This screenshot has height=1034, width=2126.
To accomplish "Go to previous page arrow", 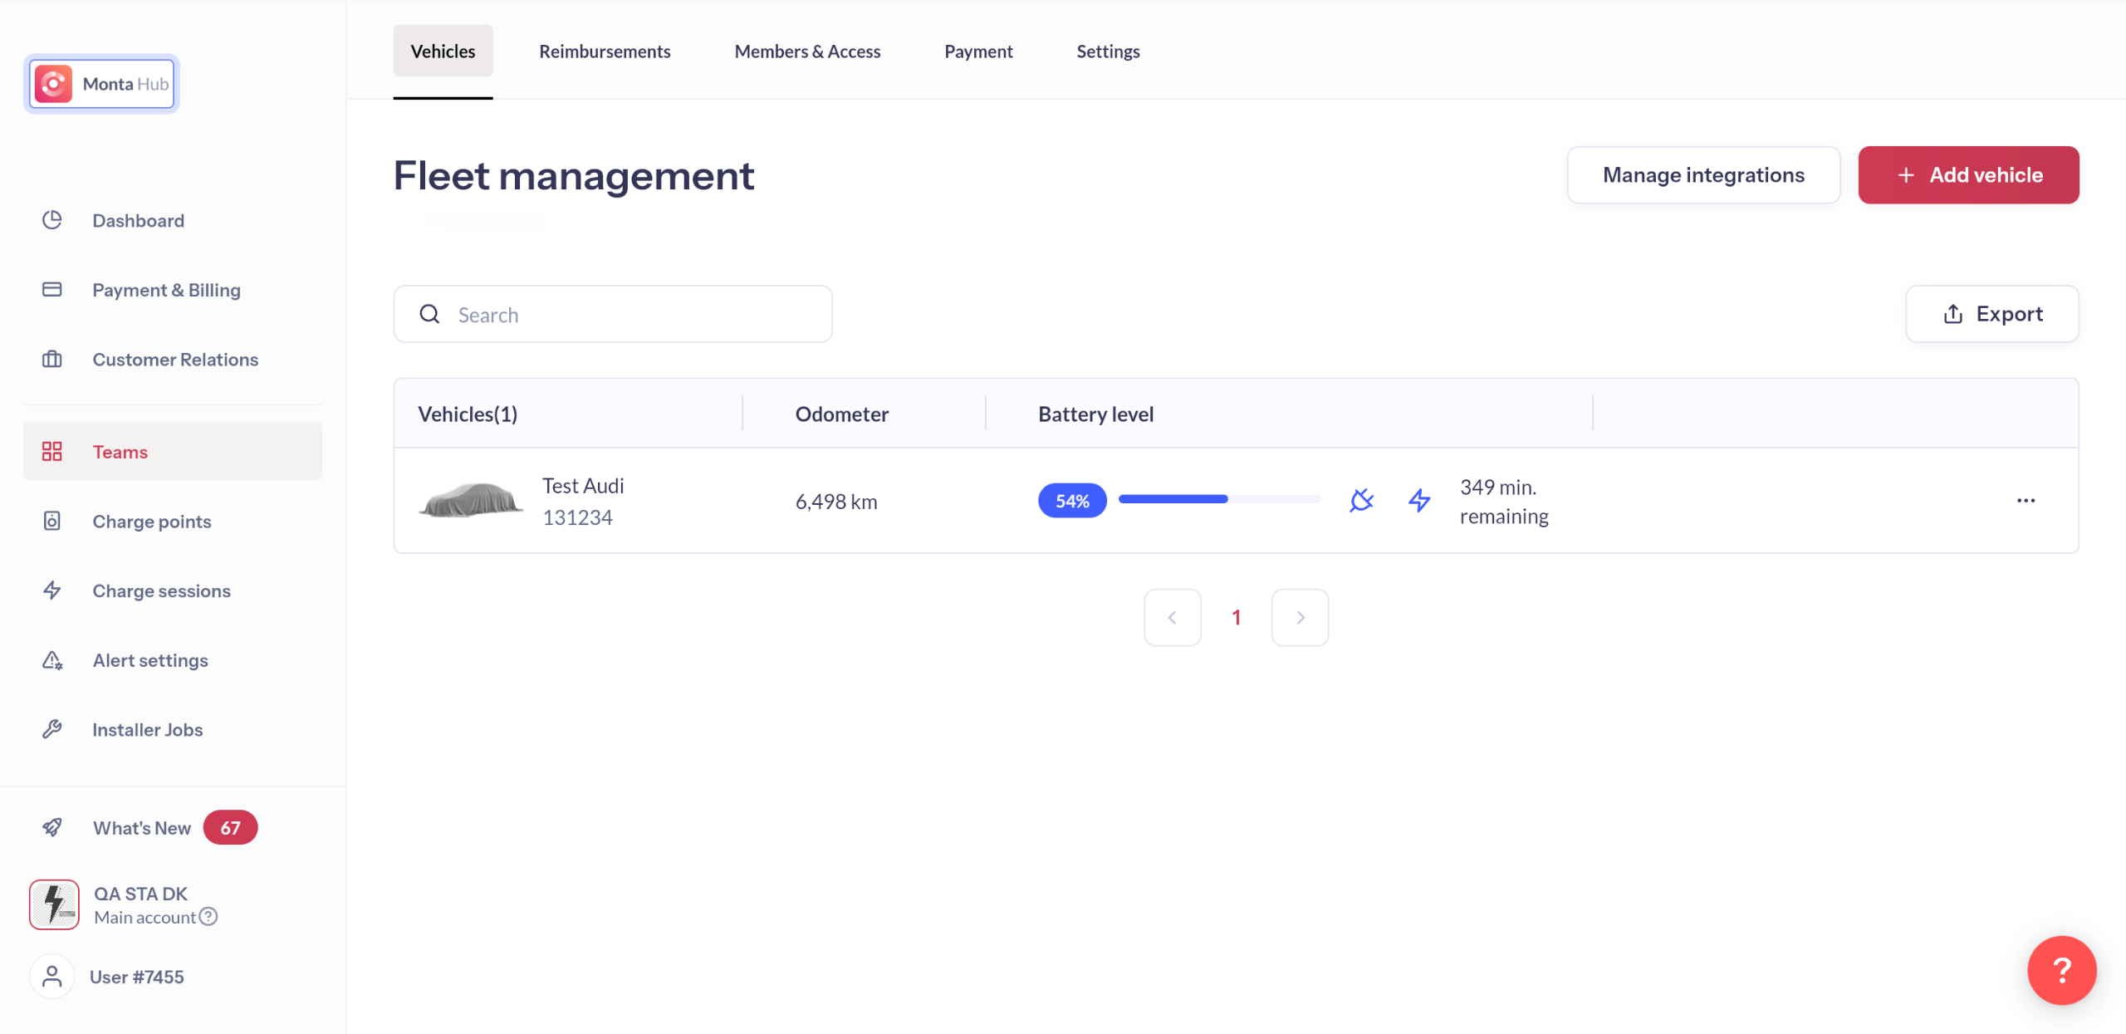I will (x=1172, y=618).
